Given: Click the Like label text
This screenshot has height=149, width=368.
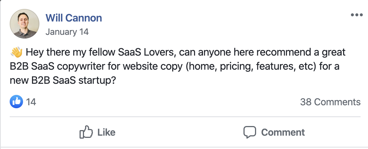Looking at the screenshot, I should 106,132.
